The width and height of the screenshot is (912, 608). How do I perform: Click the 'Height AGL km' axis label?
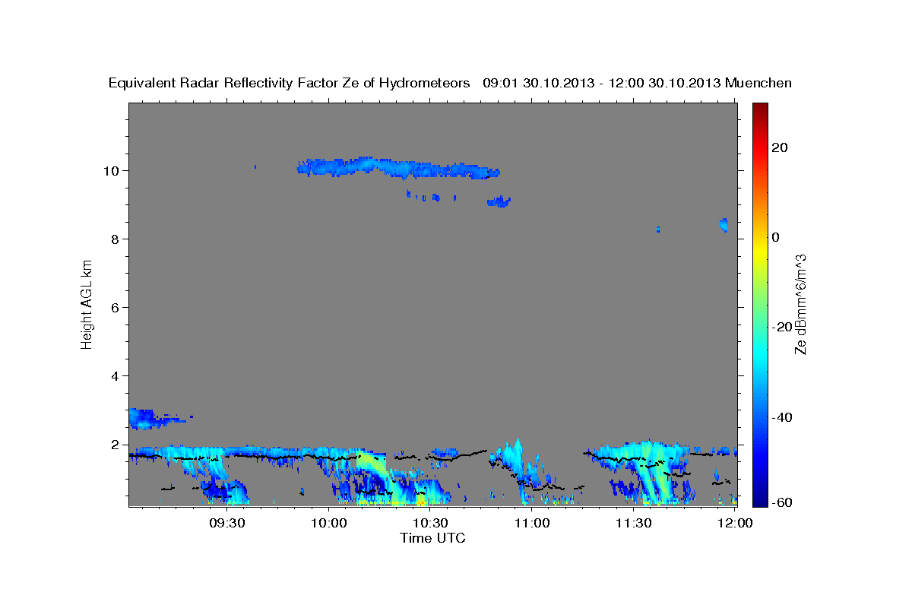[x=87, y=303]
